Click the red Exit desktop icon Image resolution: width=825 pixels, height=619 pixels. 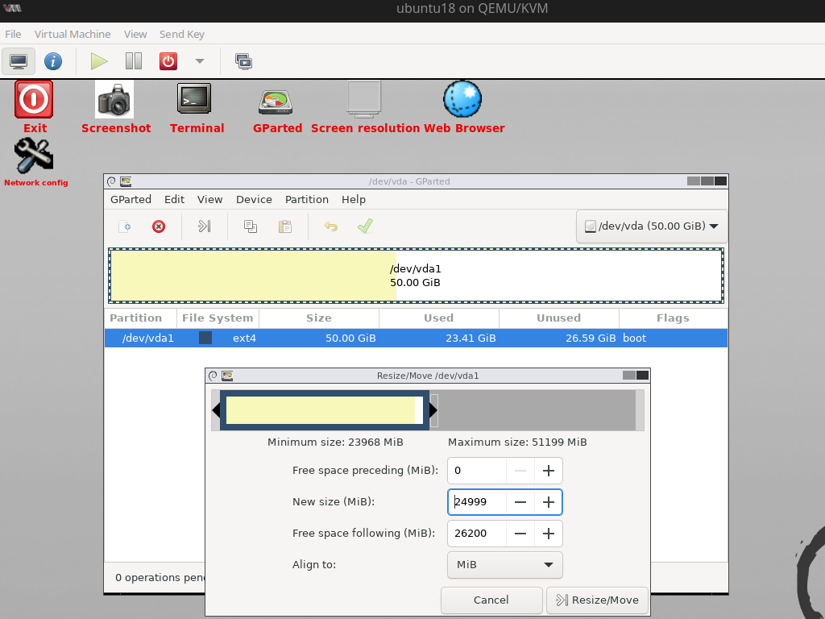(34, 100)
